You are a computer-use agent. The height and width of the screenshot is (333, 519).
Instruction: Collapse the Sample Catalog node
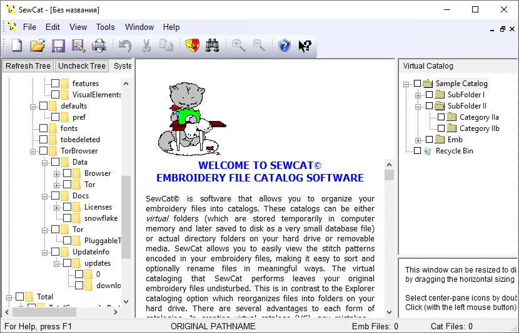point(406,84)
